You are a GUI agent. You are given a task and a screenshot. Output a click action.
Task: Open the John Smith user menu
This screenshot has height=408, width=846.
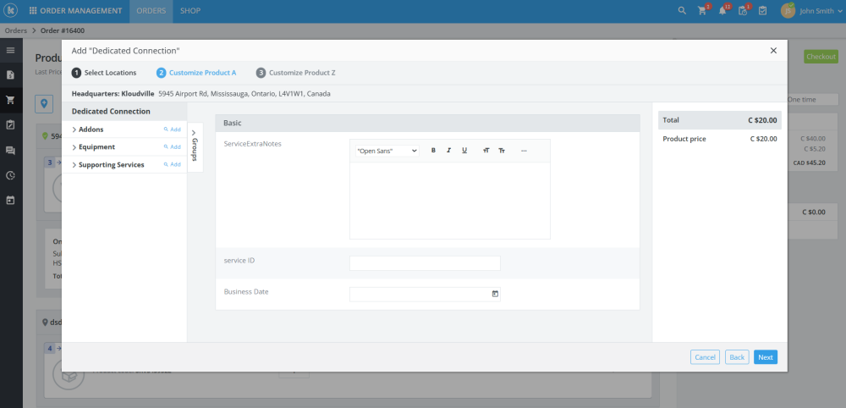[821, 11]
